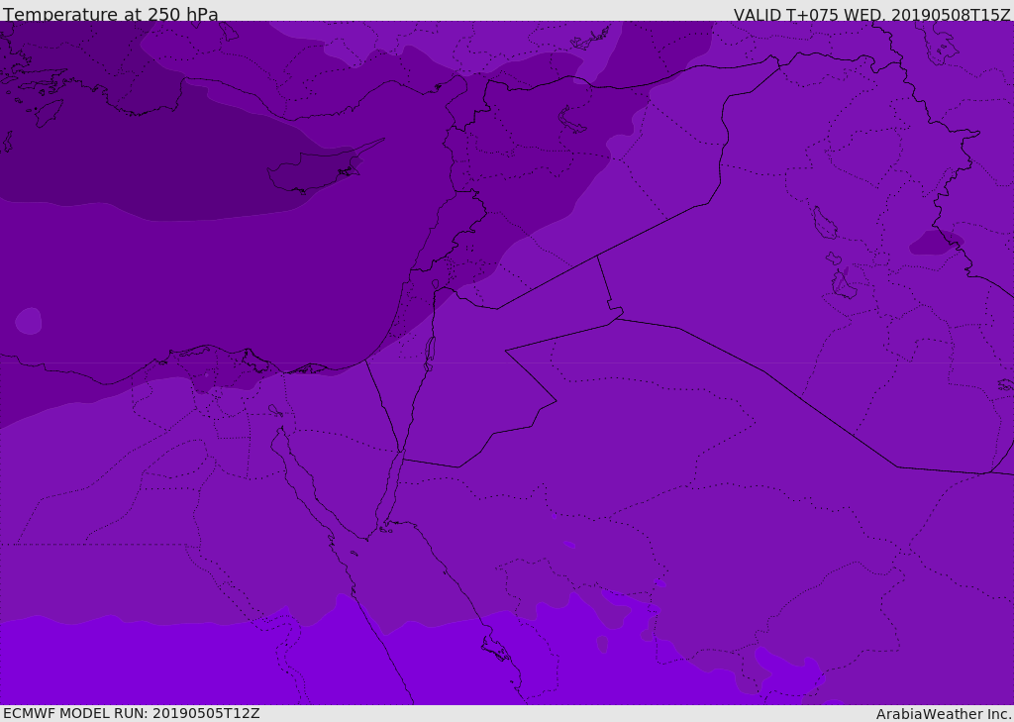Click the 'ArabiaWeather Inc.' credit text
Viewport: 1014px width, 722px height.
click(x=944, y=714)
